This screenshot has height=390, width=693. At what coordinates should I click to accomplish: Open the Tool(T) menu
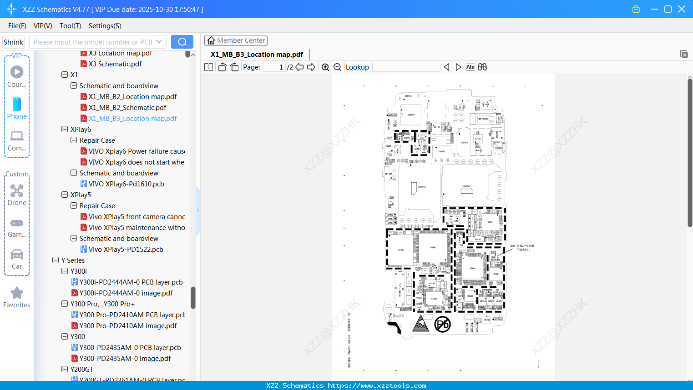[x=70, y=26]
